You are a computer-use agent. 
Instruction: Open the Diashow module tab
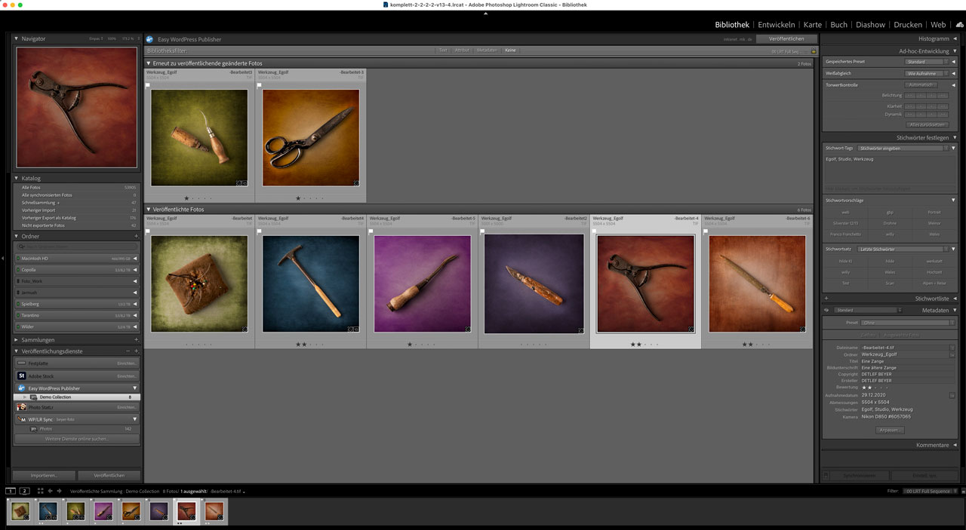pos(869,24)
